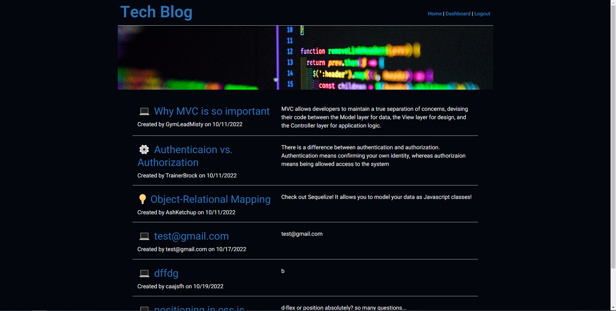Screen dimensions: 616x311
Task: Open the post titled test@gmail.com
Action: click(191, 236)
